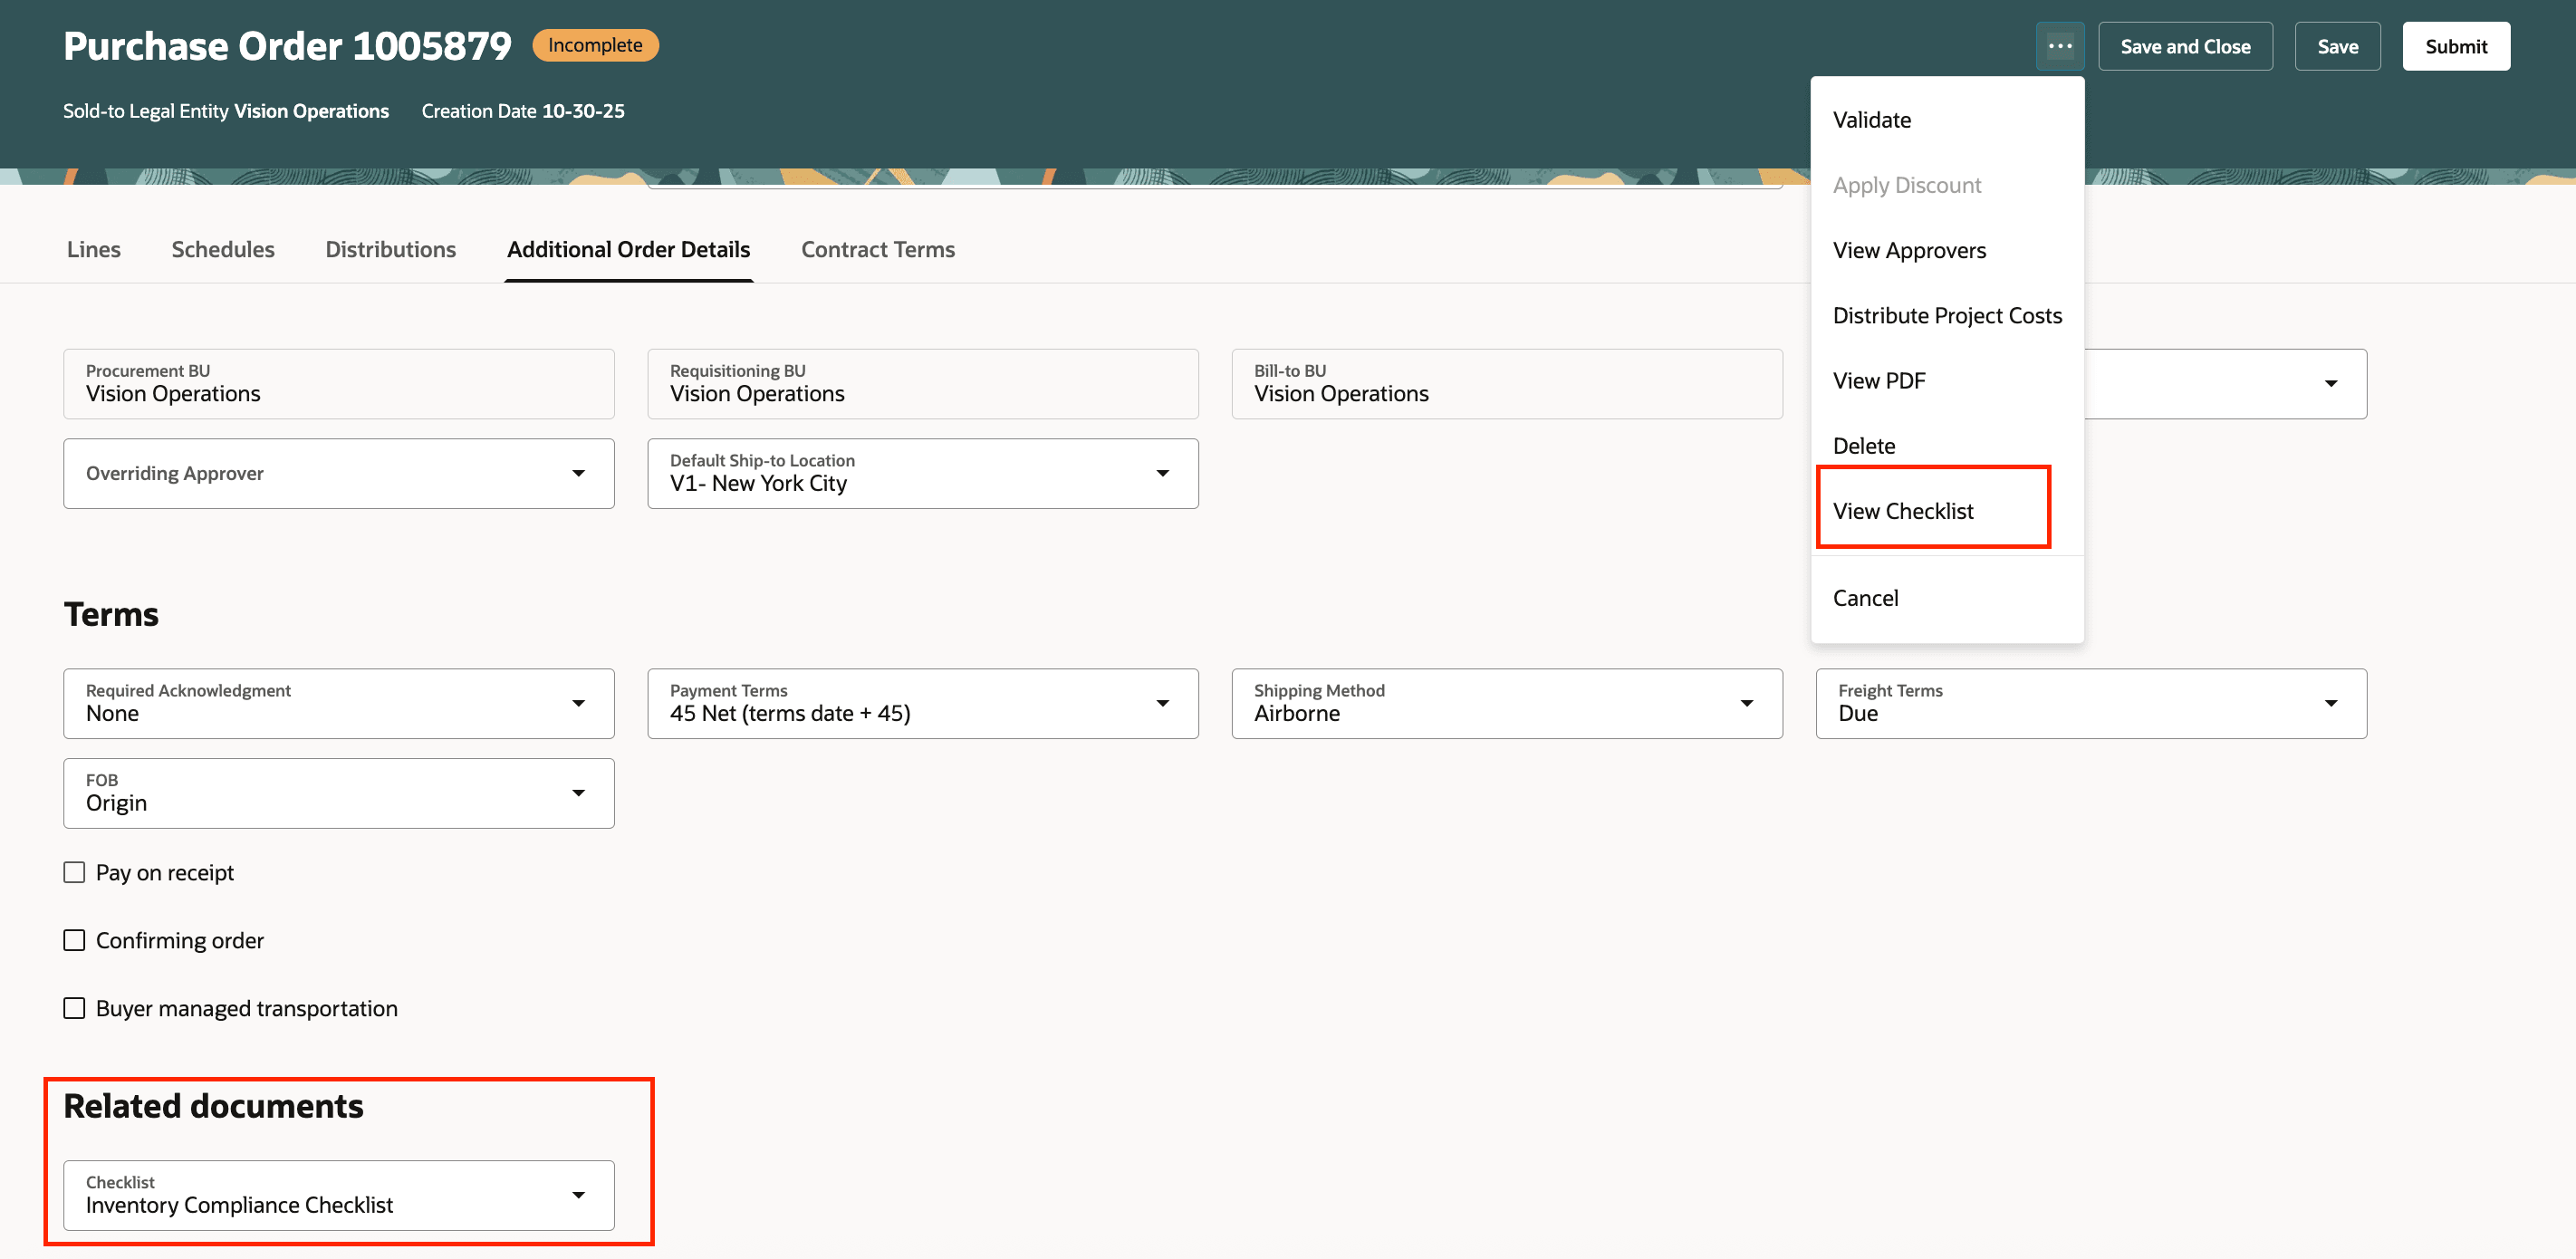
Task: Open the Schedules tab
Action: (x=222, y=249)
